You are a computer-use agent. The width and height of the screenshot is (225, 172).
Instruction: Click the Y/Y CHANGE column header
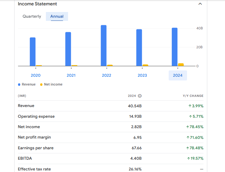193,96
